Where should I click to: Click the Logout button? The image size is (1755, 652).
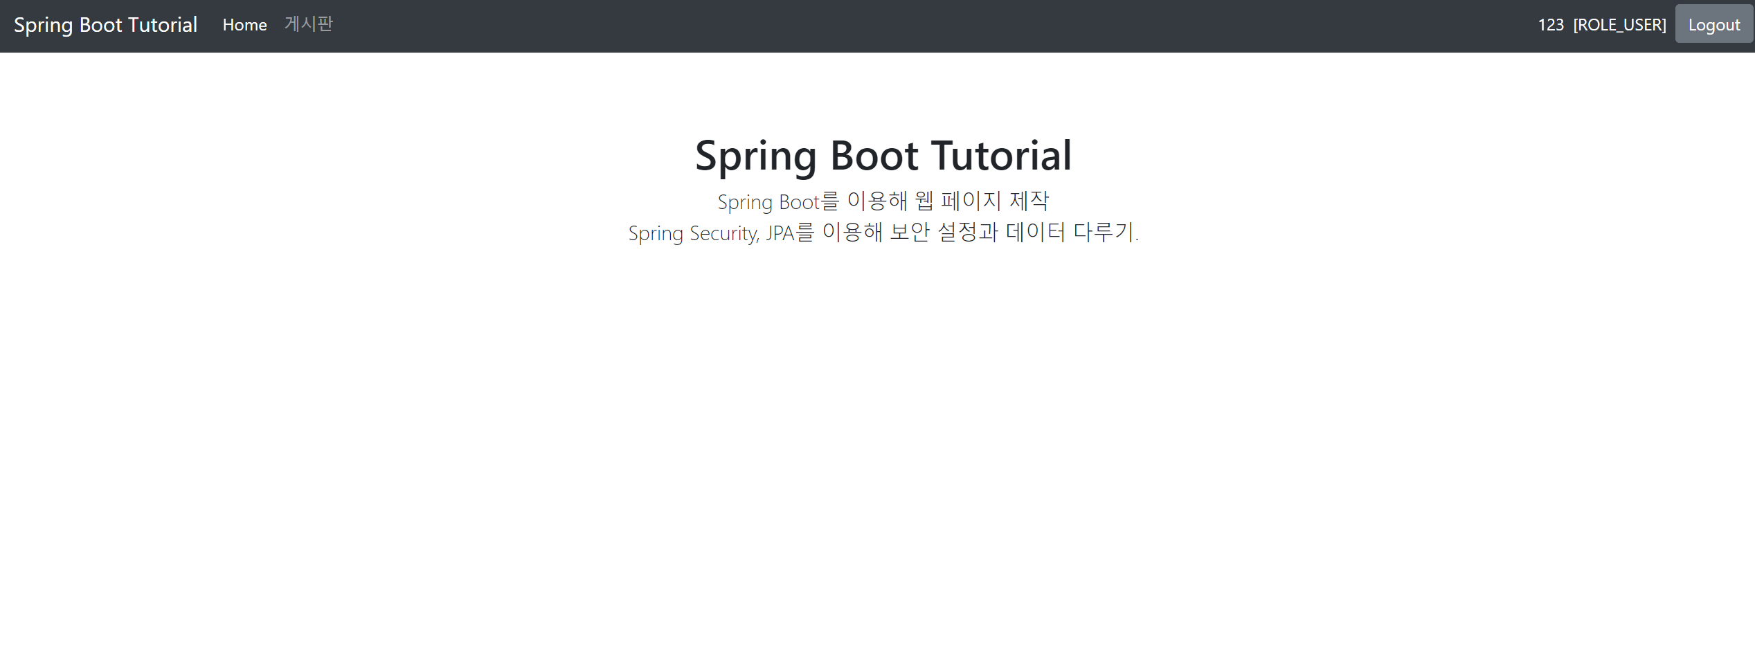point(1713,24)
